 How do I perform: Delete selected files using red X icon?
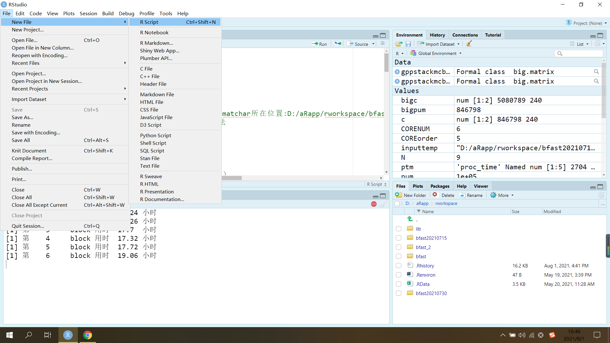[x=435, y=195]
